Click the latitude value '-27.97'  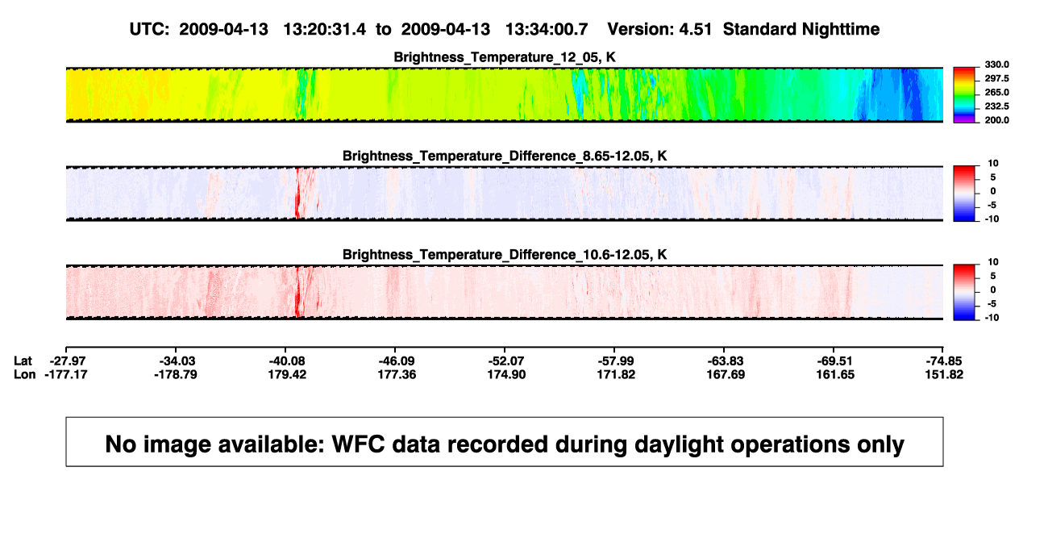[66, 361]
